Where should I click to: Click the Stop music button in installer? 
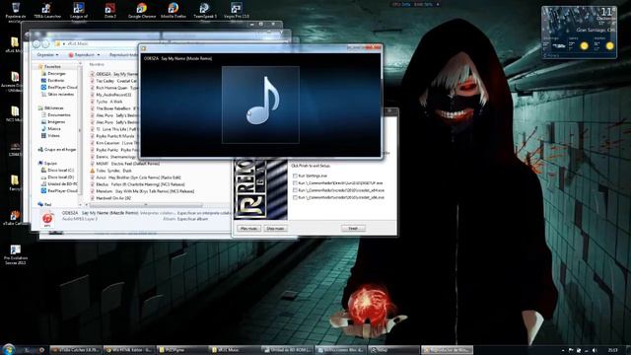[x=275, y=228]
